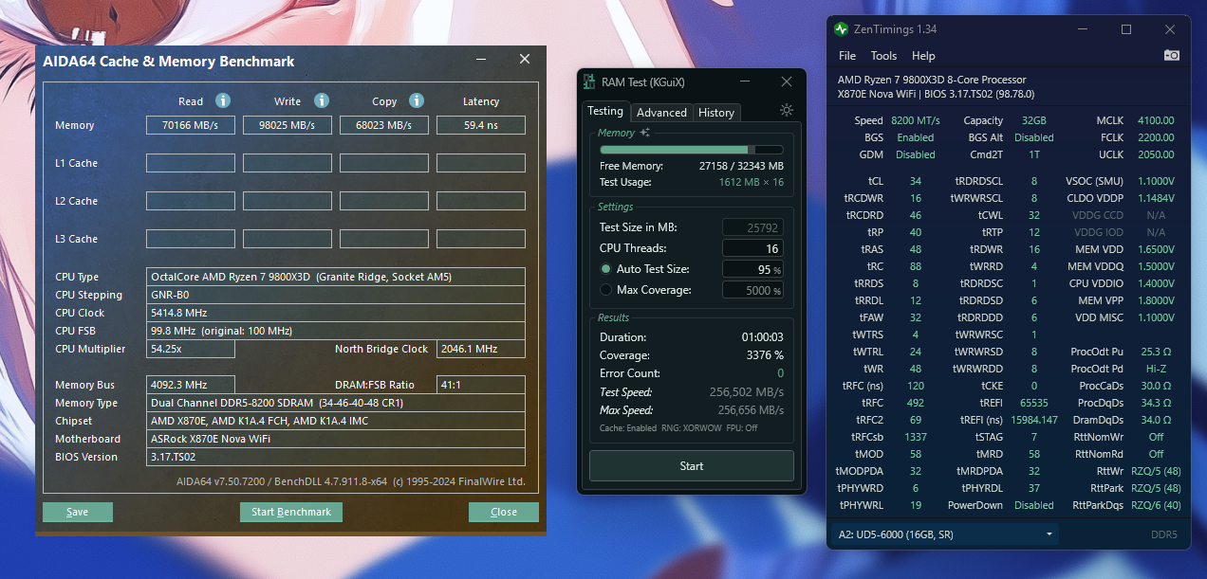Open the A2 memory module dropdown
Image resolution: width=1207 pixels, height=579 pixels.
(x=946, y=534)
